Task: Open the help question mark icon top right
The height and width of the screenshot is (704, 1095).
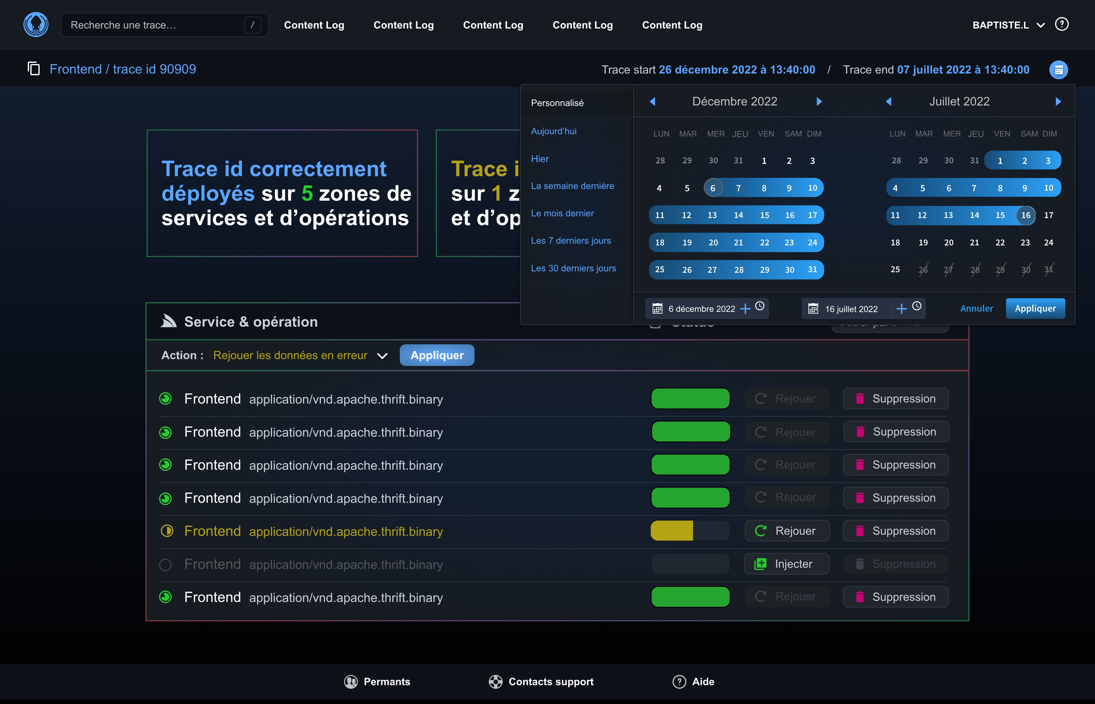Action: 1061,24
